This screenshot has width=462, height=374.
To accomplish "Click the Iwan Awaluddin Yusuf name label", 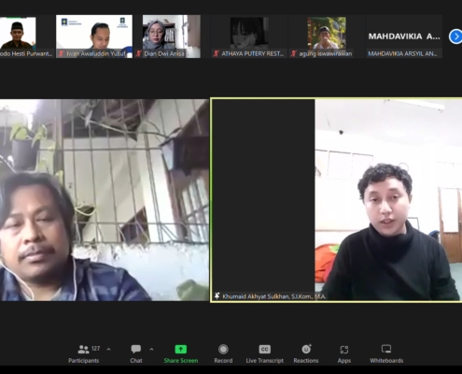I will pyautogui.click(x=96, y=53).
